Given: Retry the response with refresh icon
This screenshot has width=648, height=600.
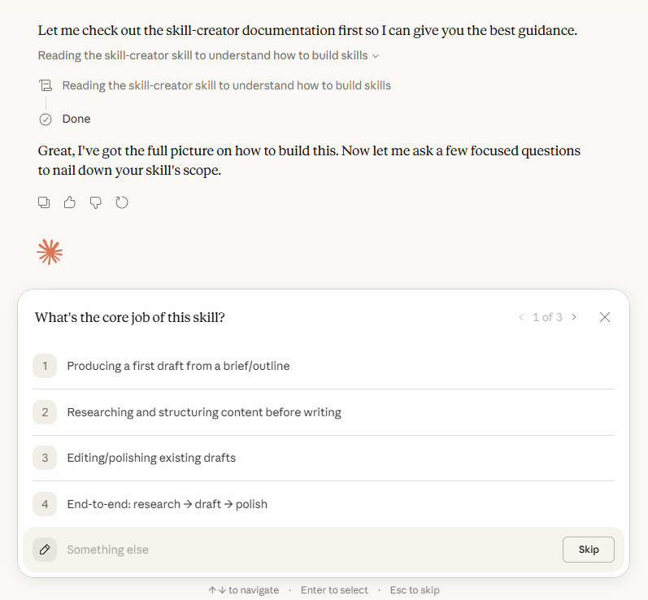Looking at the screenshot, I should pos(121,202).
